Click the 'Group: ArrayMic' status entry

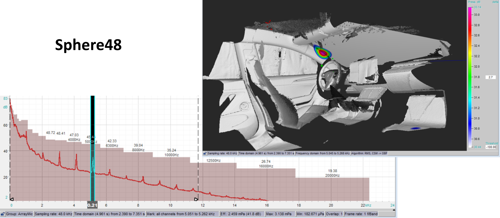click(x=19, y=214)
